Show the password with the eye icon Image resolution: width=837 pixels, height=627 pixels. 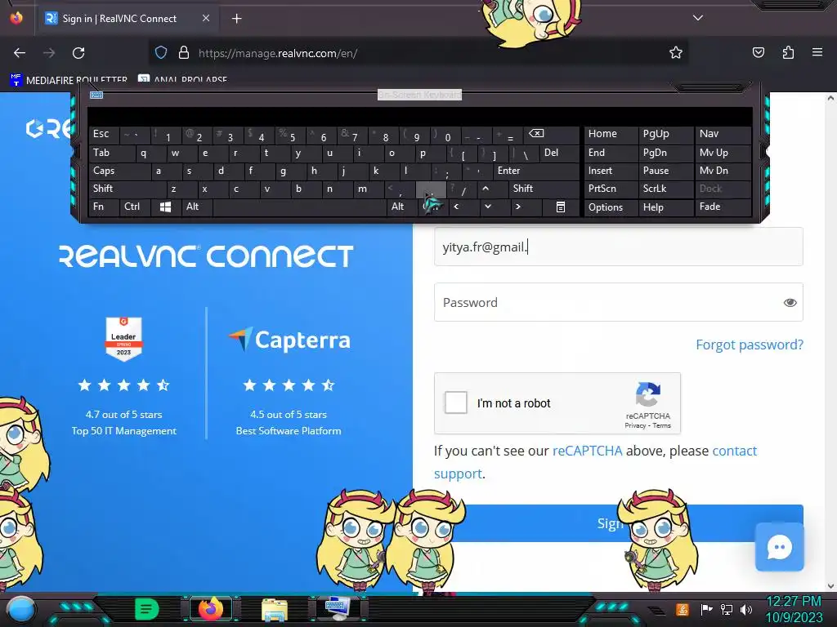pos(790,303)
